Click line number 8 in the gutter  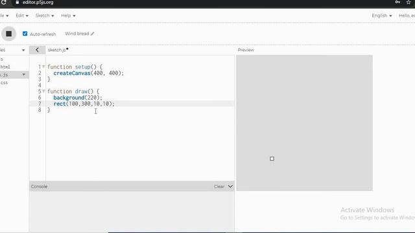click(40, 109)
